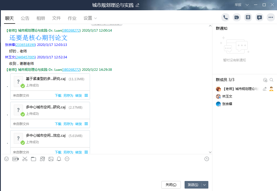Open the class (课) mode icon
Image resolution: width=277 pixels, height=191 pixels.
[248, 17]
